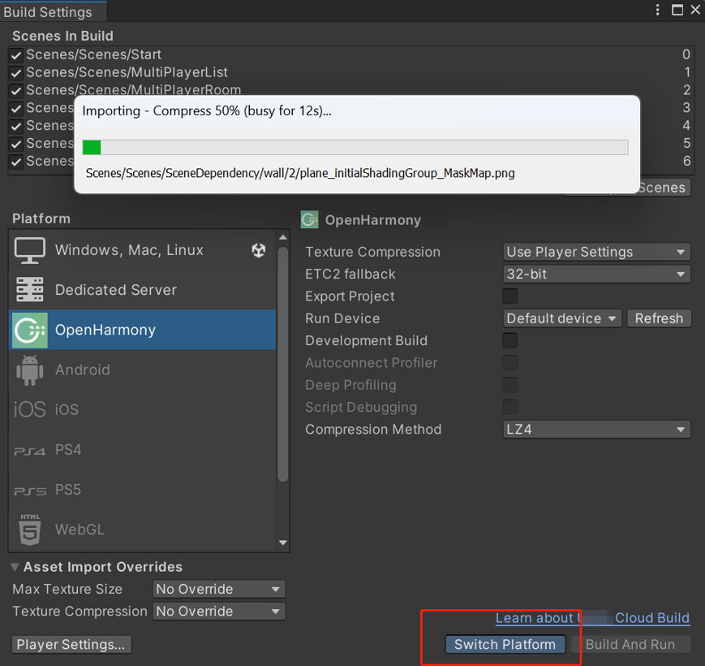Select the WebGL HTML5 icon
Screen dimensions: 705x666
(30, 530)
